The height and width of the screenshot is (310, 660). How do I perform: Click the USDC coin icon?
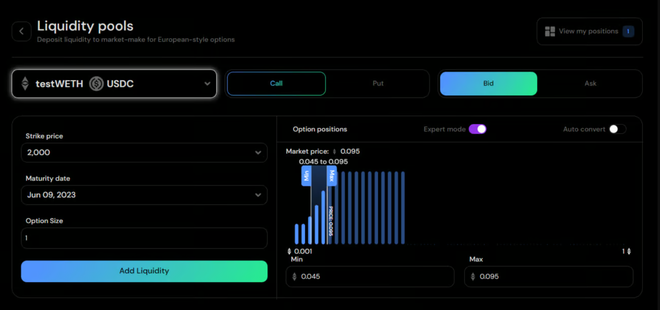[96, 84]
